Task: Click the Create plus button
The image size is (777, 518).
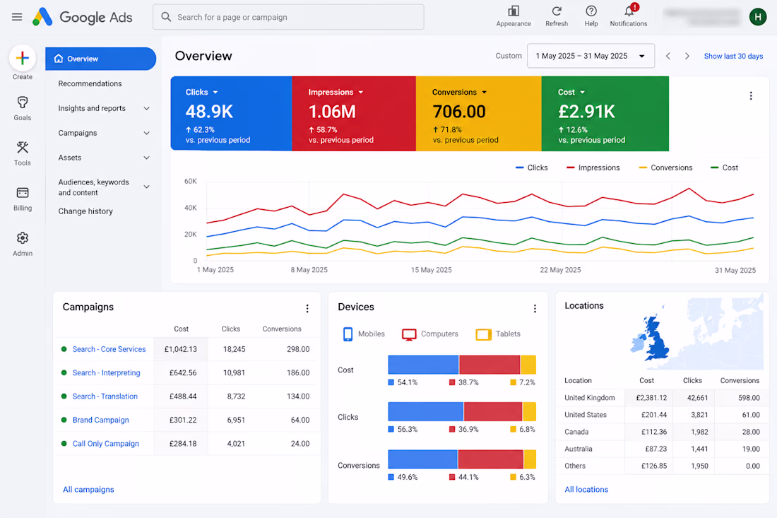Action: (x=23, y=59)
